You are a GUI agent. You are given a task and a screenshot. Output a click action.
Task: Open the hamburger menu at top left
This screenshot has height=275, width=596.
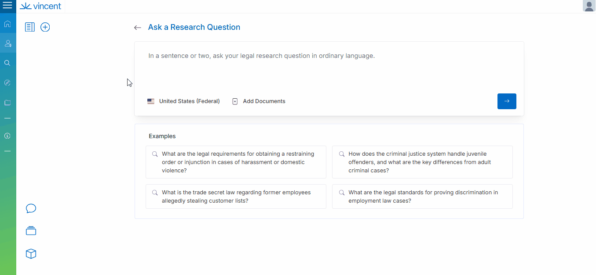[x=7, y=6]
